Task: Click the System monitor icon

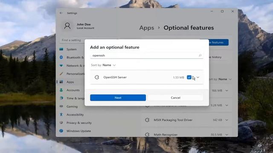Action: (61, 49)
